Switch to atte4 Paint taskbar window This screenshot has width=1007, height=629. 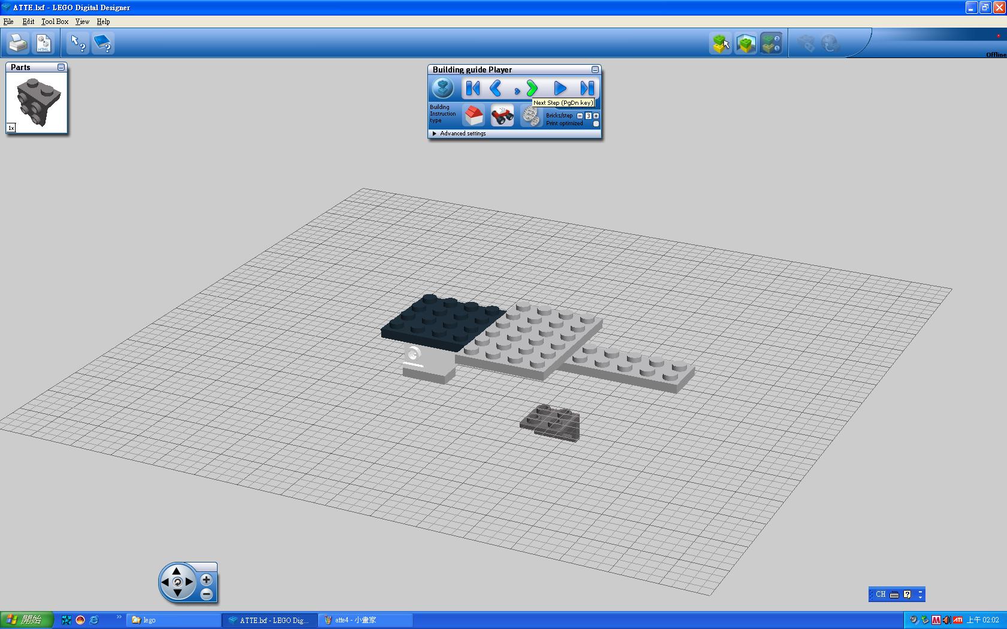click(366, 620)
